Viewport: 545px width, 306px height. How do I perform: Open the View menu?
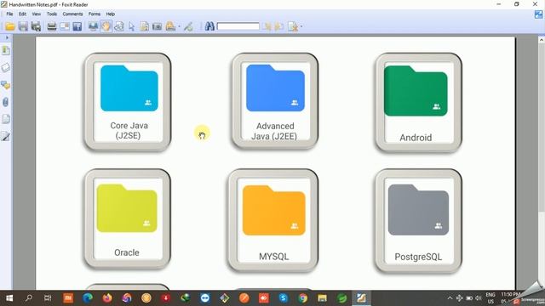click(36, 14)
